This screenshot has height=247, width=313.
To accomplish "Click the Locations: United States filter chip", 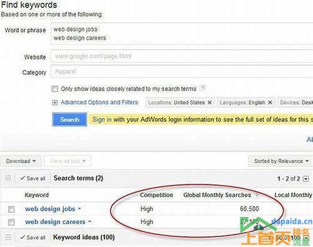I will [180, 103].
